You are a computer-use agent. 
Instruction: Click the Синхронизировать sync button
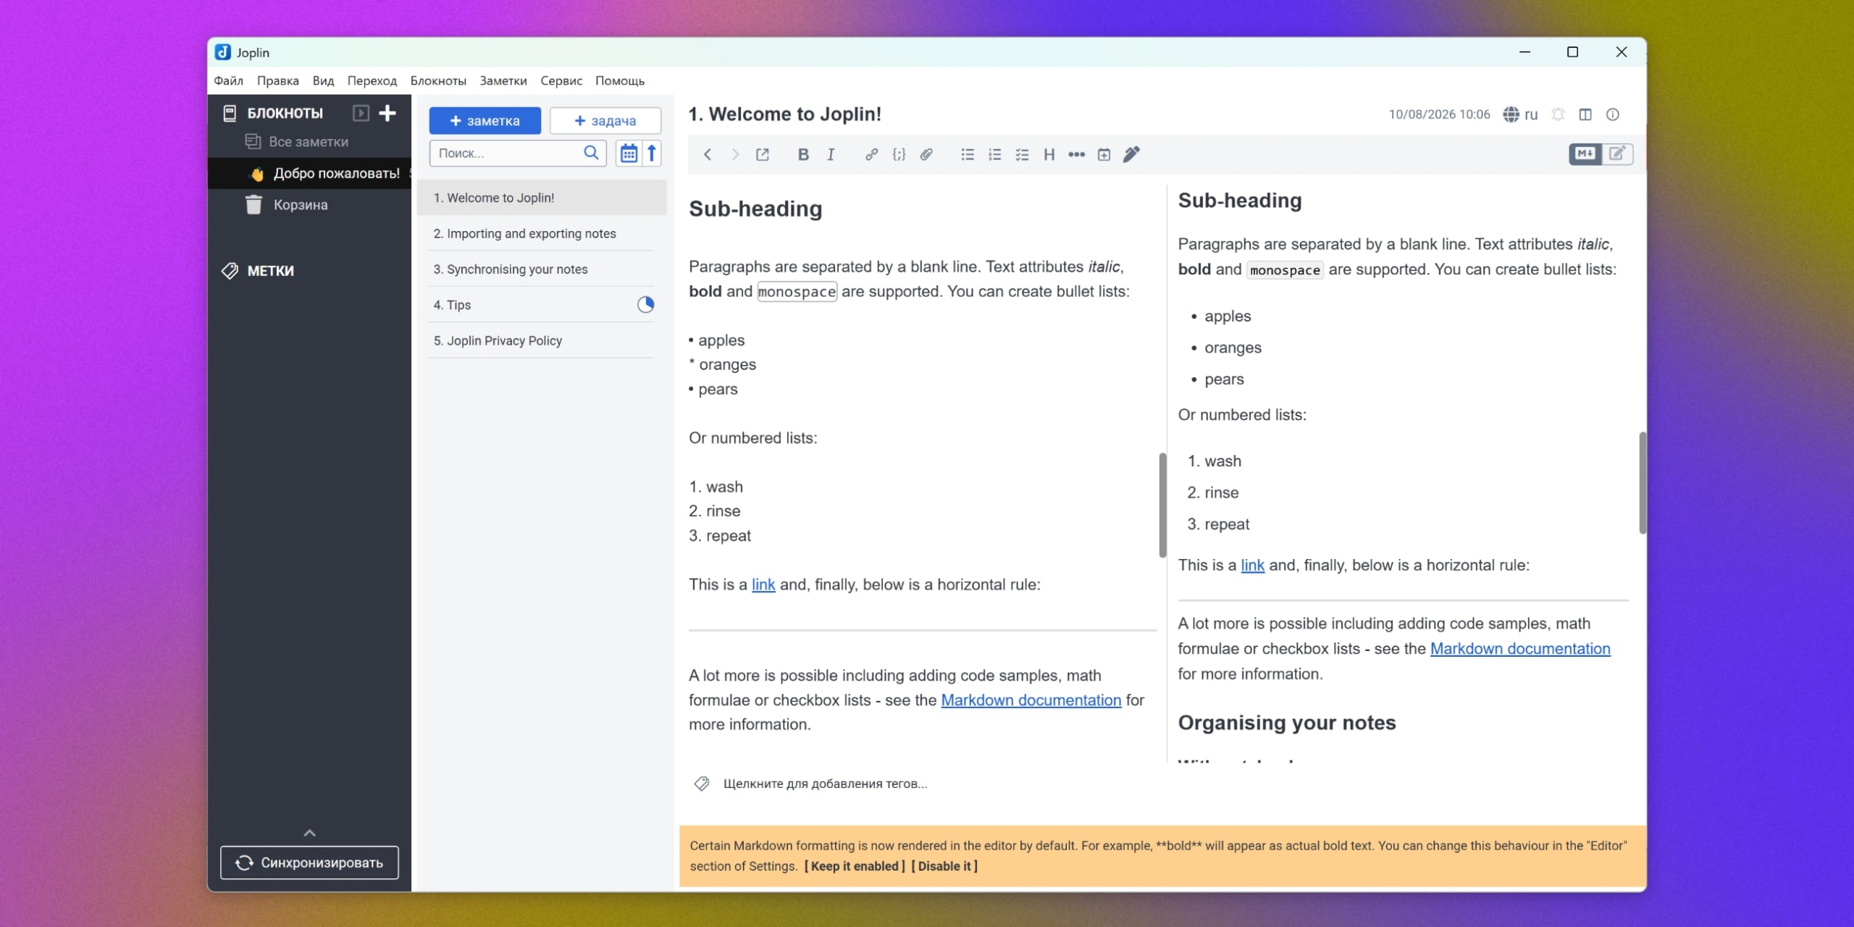(309, 863)
